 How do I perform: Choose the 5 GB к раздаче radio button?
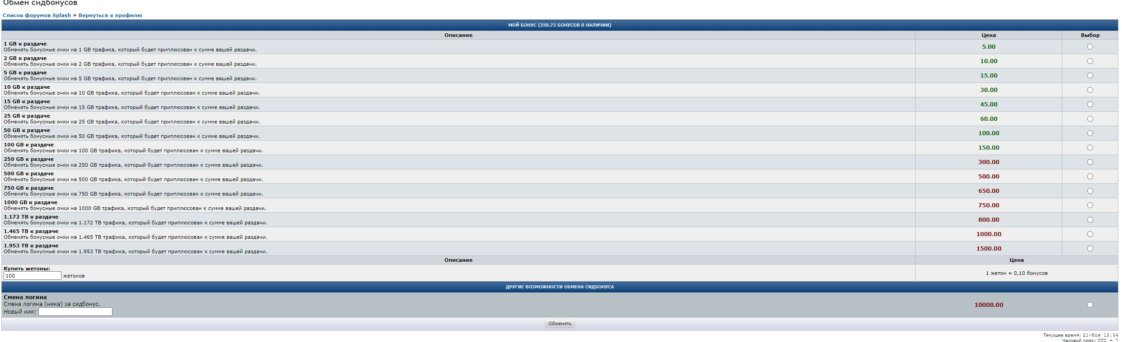[x=1089, y=76]
